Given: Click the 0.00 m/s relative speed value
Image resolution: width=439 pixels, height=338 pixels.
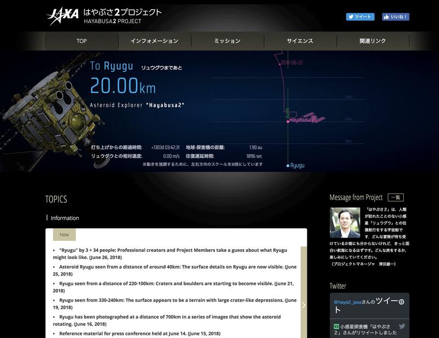Looking at the screenshot, I should point(171,156).
